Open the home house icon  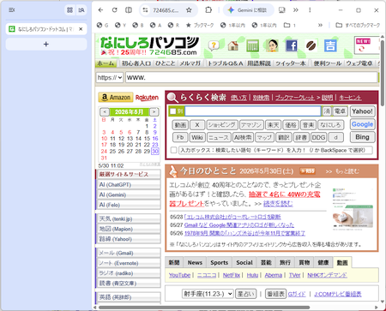[x=233, y=45]
